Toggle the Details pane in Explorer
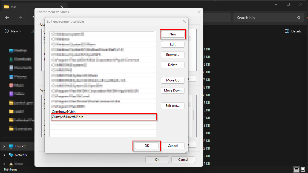The image size is (308, 173). [x=293, y=31]
